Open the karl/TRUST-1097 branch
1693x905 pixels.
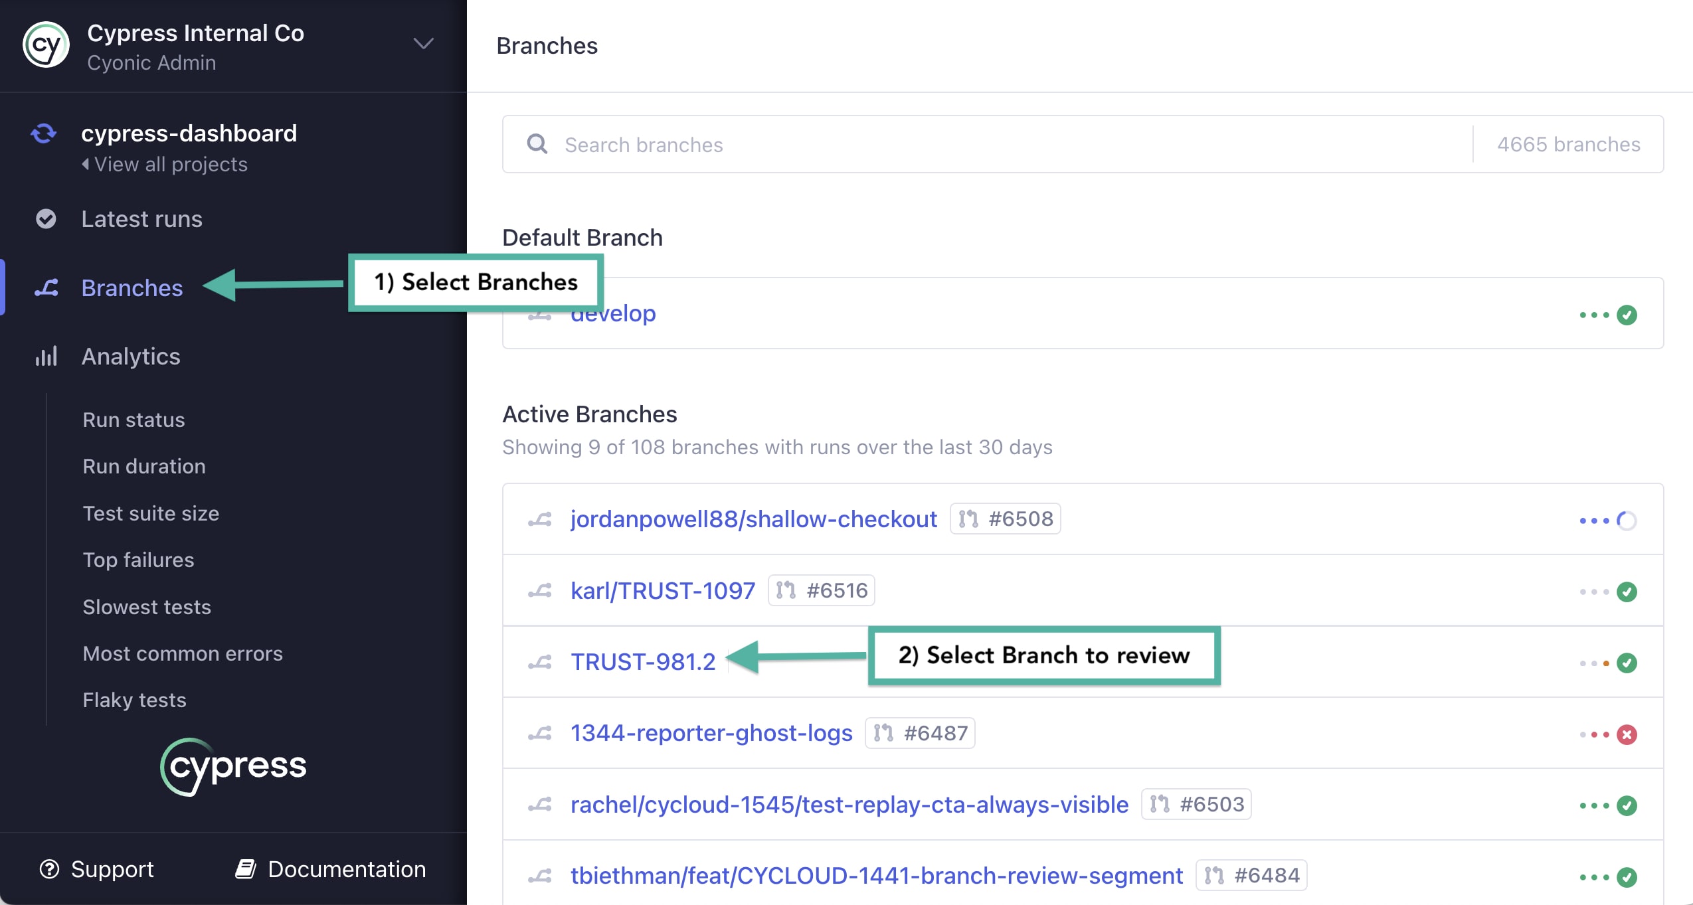662,590
